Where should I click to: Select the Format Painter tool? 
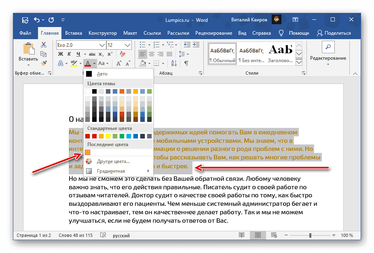tap(43, 63)
